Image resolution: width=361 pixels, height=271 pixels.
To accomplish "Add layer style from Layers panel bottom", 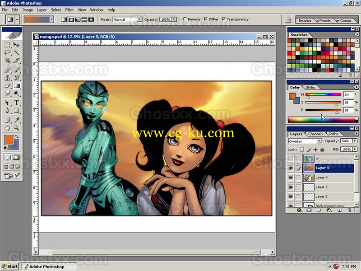I will click(299, 210).
